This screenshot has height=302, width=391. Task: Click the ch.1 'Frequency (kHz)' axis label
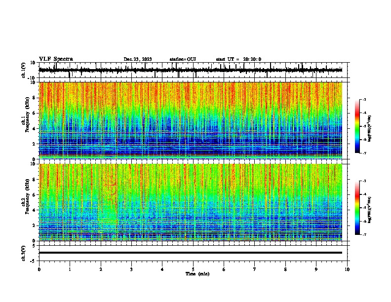point(27,115)
